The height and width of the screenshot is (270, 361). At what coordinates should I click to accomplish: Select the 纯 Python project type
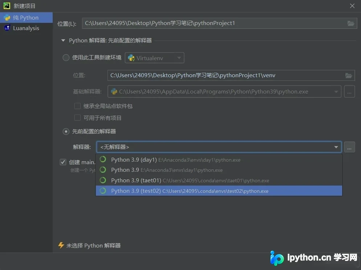coord(26,18)
